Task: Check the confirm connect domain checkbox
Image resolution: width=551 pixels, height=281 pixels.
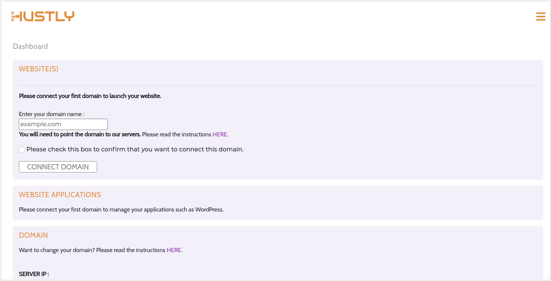Action: (22, 150)
